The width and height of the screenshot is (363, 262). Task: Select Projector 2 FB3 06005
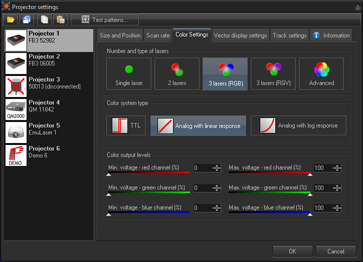pyautogui.click(x=49, y=63)
